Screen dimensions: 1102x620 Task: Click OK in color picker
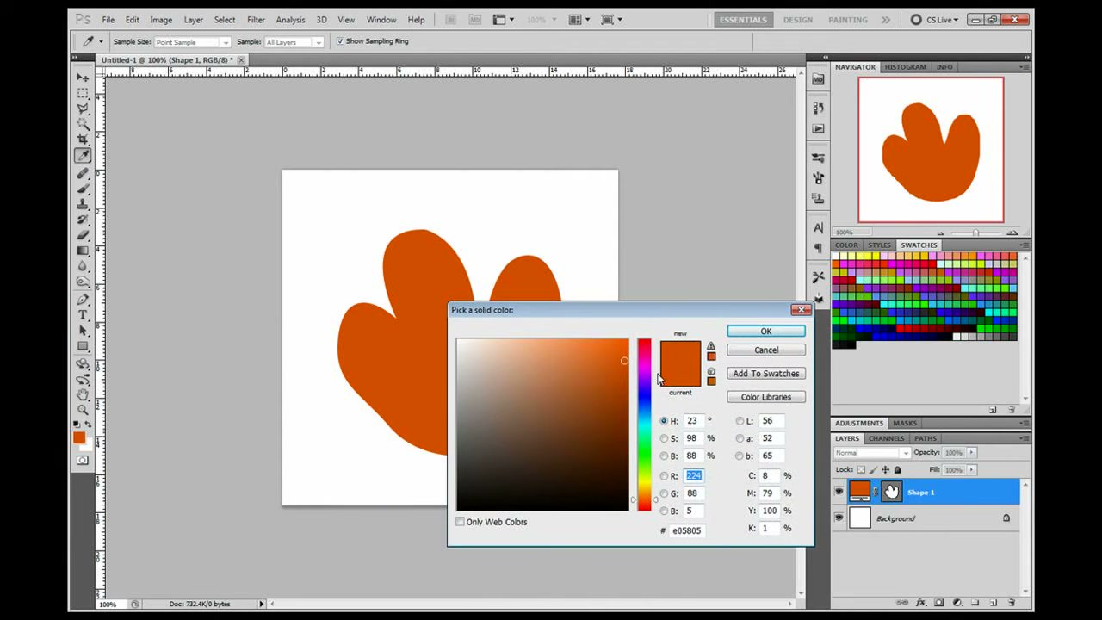pos(766,332)
